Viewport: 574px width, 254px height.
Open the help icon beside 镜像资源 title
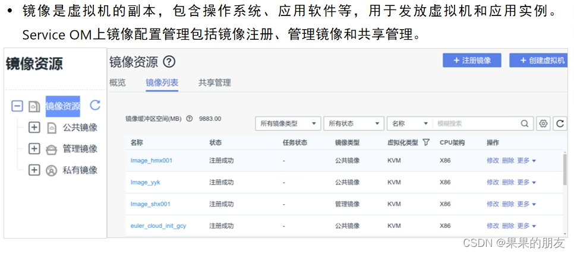pos(169,62)
